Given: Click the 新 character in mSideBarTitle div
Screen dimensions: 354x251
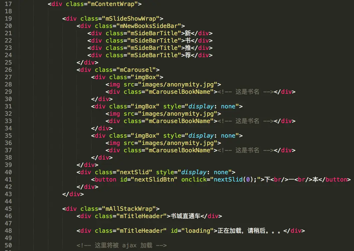Looking at the screenshot, I should tap(188, 33).
